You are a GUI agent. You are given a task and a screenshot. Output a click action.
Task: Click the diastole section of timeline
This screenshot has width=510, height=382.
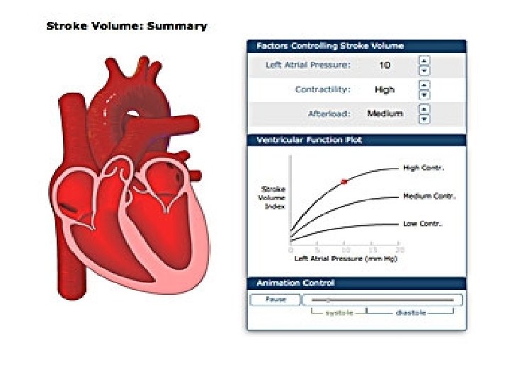pyautogui.click(x=410, y=312)
